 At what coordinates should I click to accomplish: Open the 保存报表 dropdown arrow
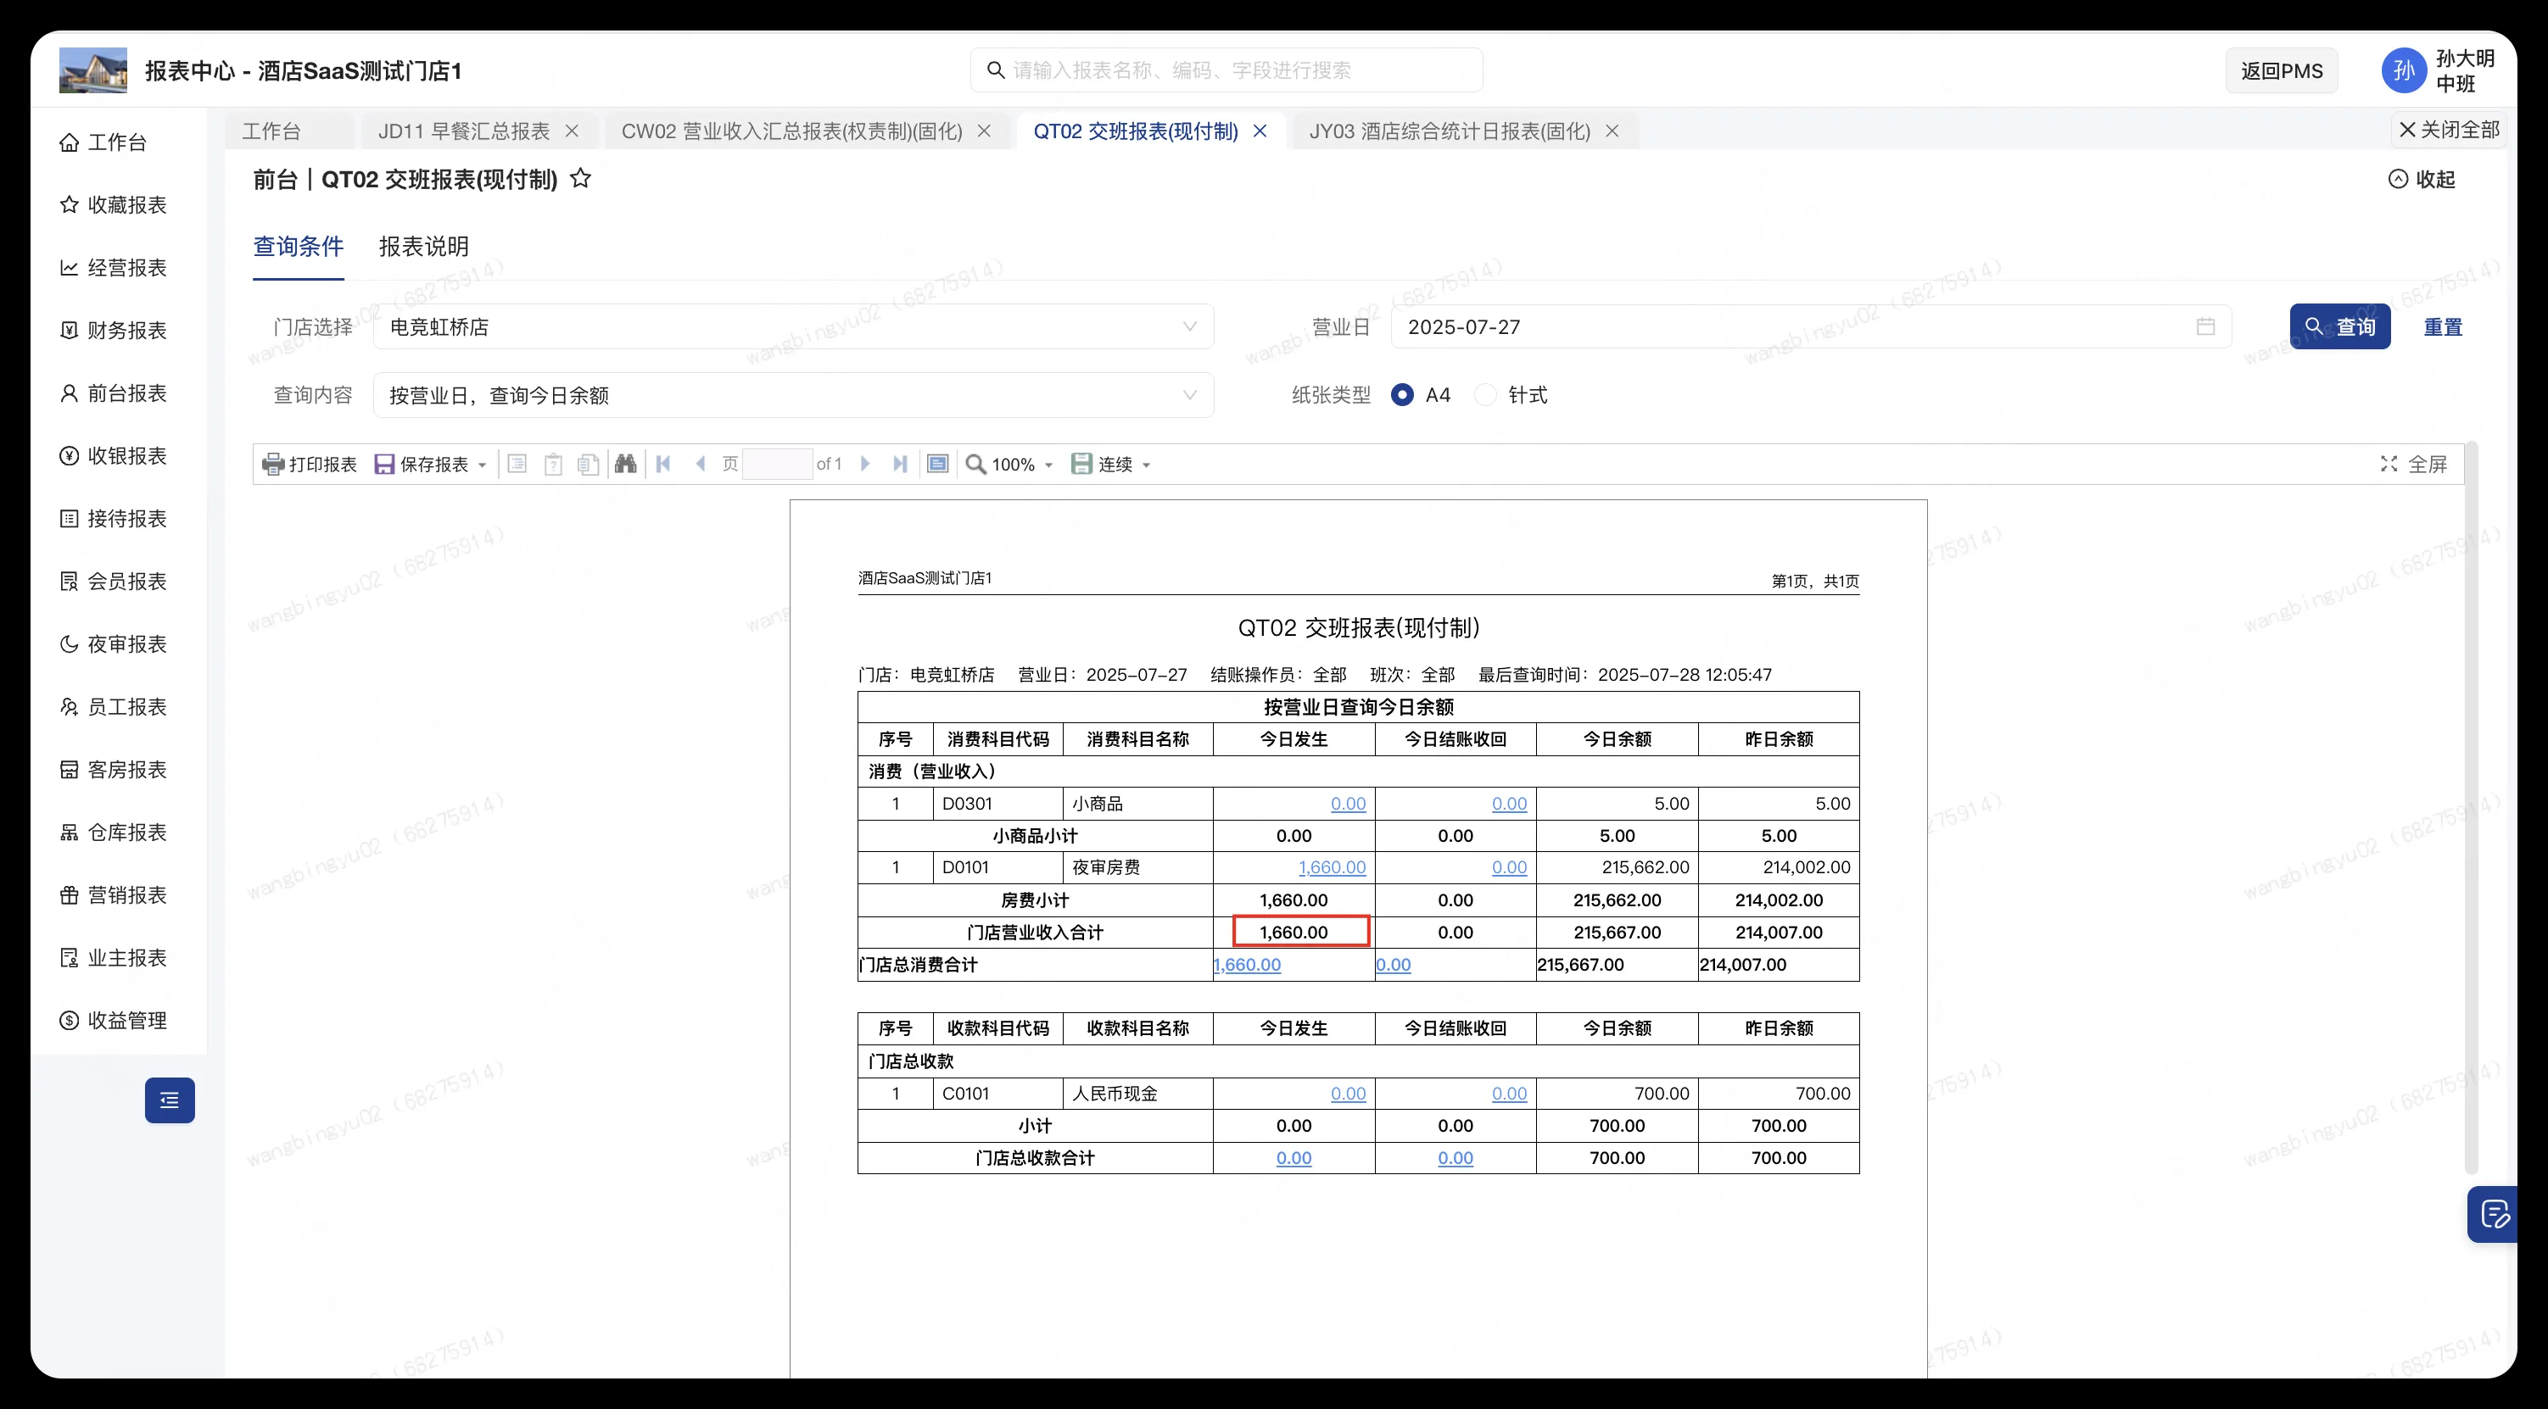pyautogui.click(x=483, y=465)
